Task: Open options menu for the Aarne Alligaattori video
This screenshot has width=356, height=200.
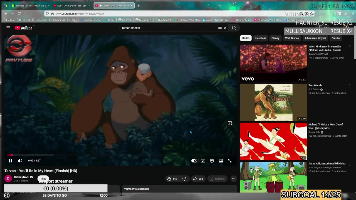Action: coord(350,164)
